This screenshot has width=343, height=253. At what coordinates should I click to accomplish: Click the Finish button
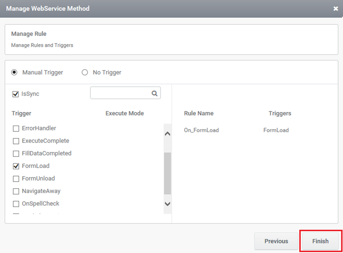(320, 241)
